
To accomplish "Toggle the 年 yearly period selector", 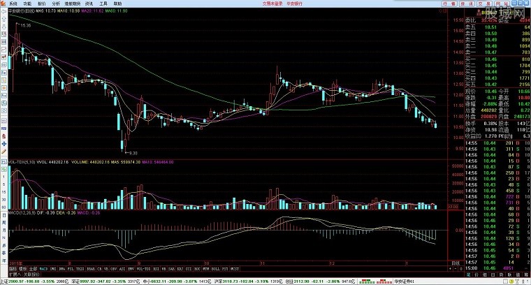I will 4,261.
